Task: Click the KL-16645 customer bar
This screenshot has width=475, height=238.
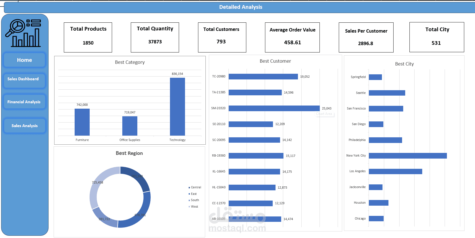Action: point(254,172)
